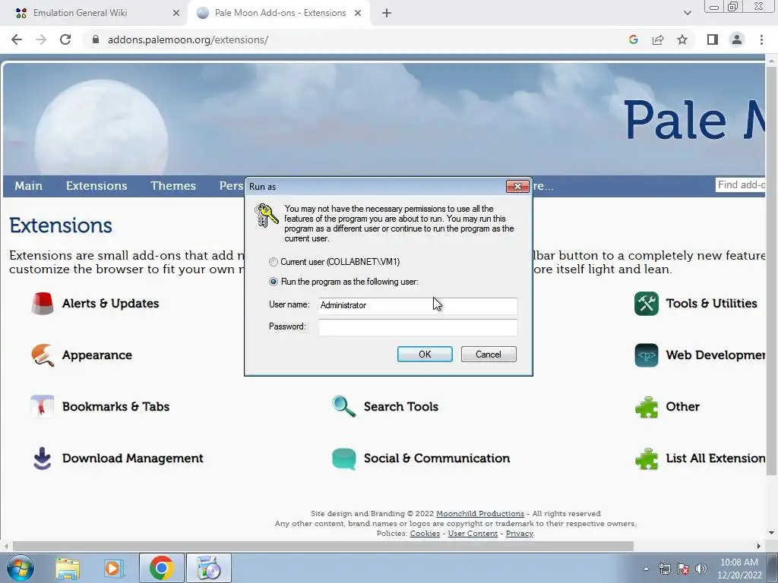Screen dimensions: 778x583
Task: Open the Chrome profile avatar
Action: (737, 39)
